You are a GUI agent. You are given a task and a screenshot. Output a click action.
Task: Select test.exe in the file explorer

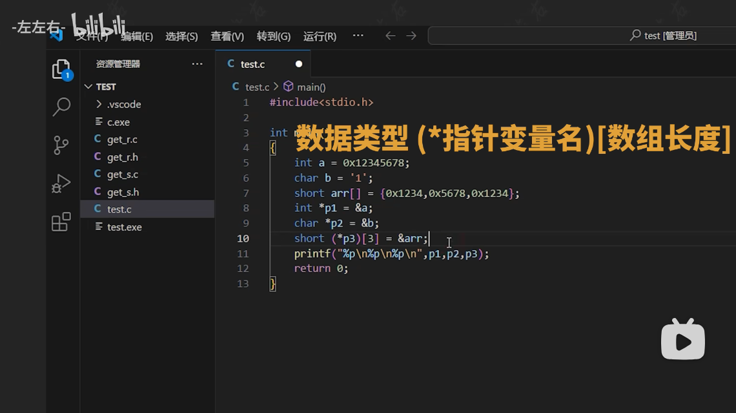124,227
